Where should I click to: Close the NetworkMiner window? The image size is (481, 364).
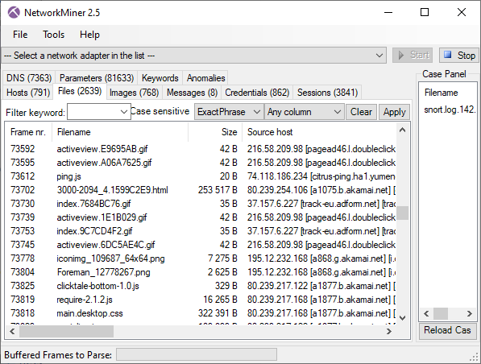coord(462,13)
